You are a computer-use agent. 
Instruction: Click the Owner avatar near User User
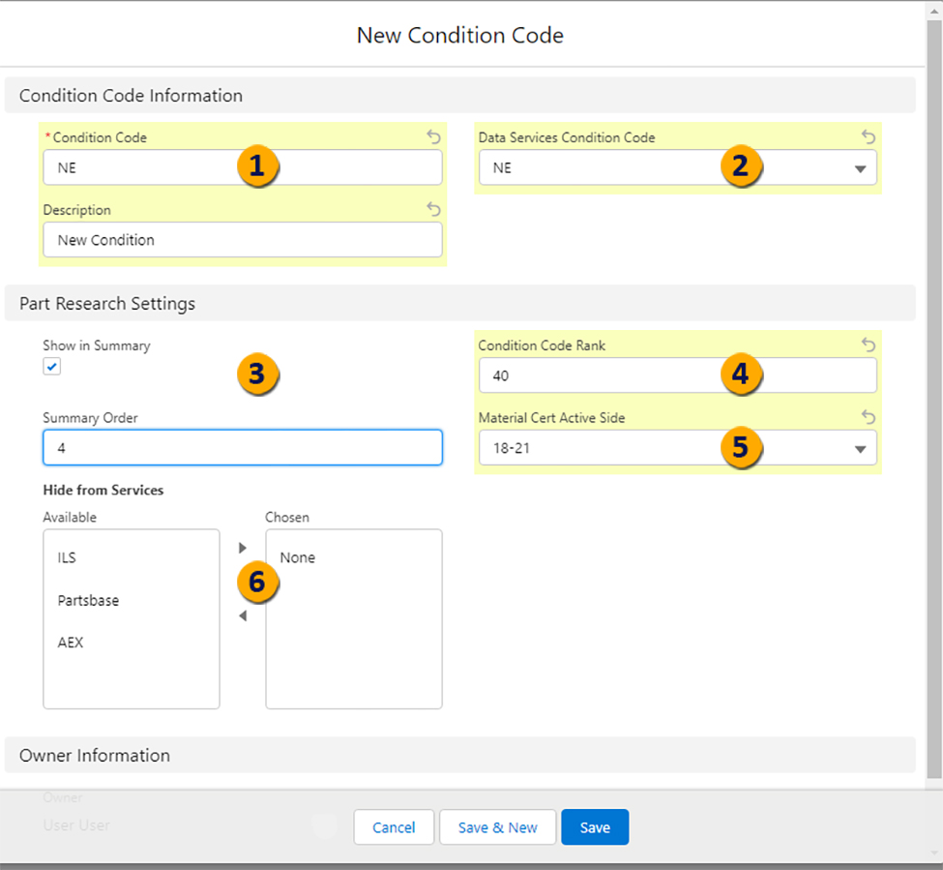[x=324, y=826]
